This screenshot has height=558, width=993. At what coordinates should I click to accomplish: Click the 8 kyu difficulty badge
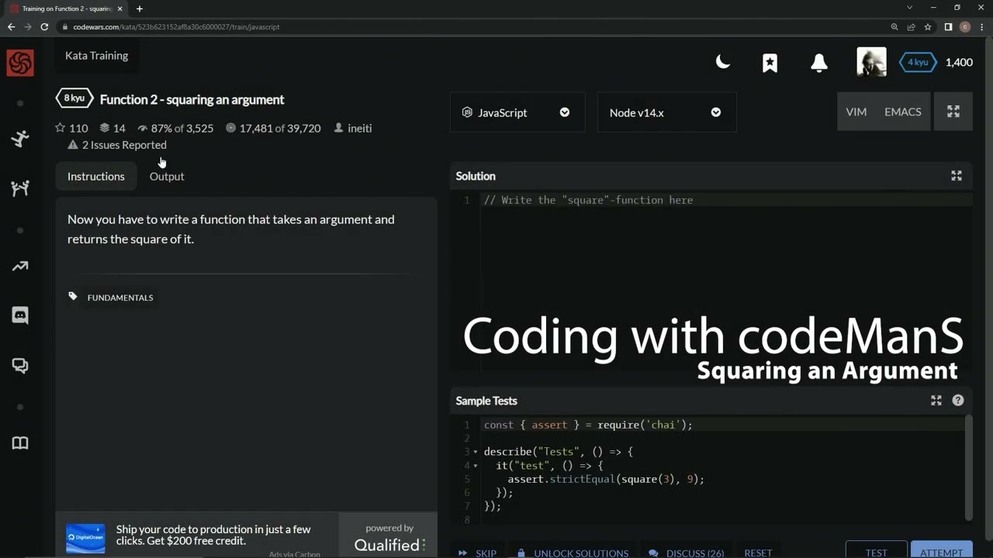pos(74,98)
